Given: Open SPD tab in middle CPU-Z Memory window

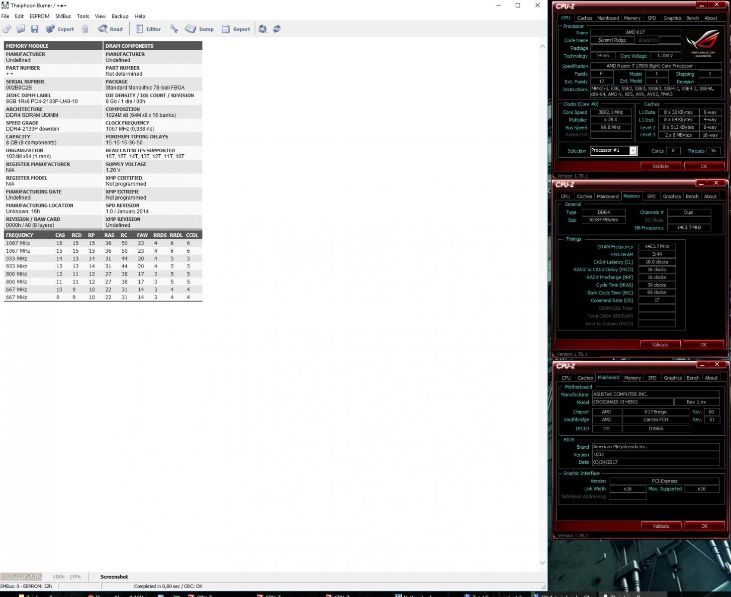Looking at the screenshot, I should coord(651,197).
